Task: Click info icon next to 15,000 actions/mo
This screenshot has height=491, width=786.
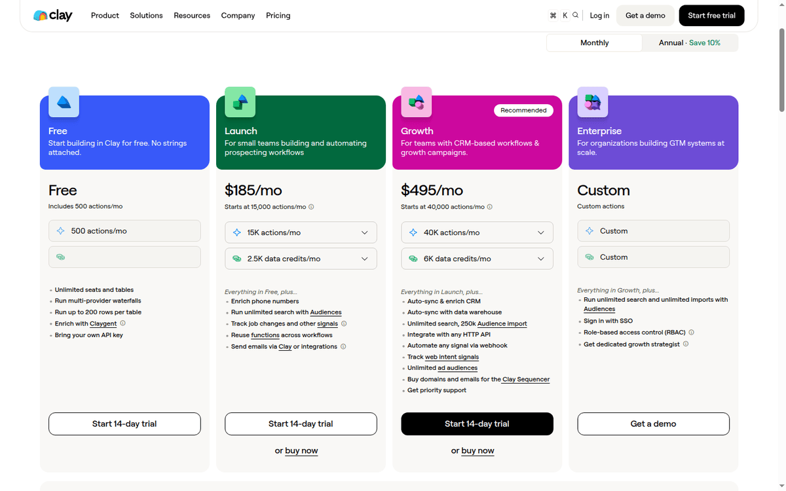Action: tap(311, 207)
